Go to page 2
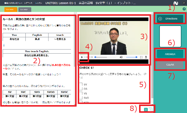Screen dimensions: 187x113 [150, 110]
